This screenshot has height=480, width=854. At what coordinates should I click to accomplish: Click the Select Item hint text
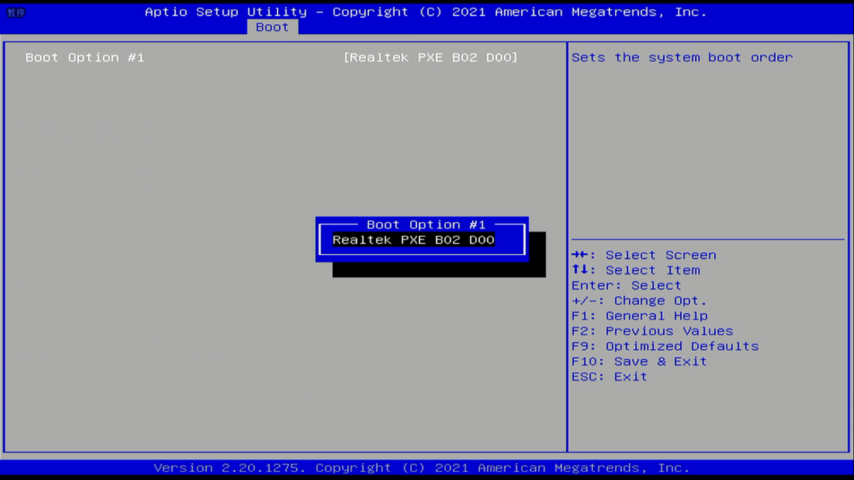653,270
